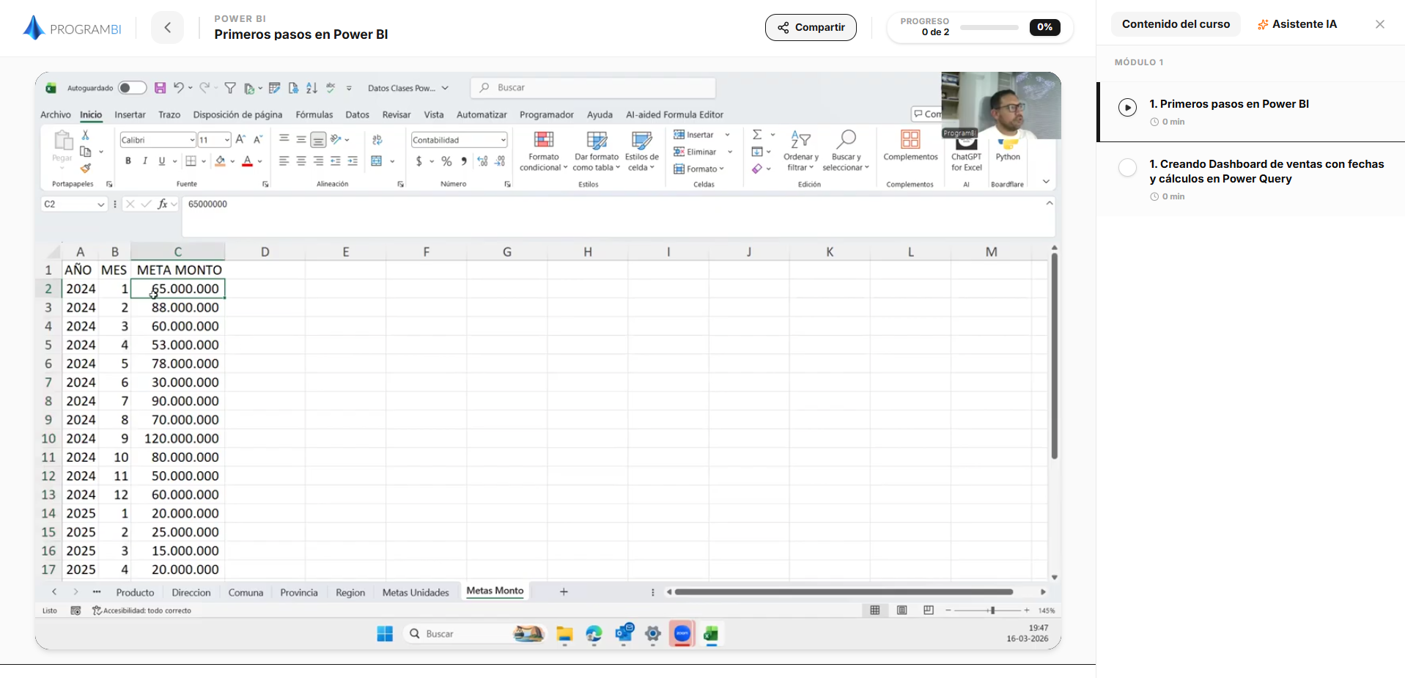1405x678 pixels.
Task: Open the Insertar ribbon tab
Action: click(x=130, y=115)
